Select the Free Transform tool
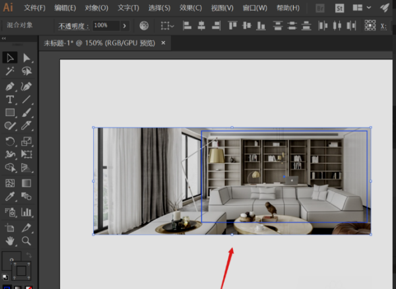The image size is (396, 289). (26, 154)
